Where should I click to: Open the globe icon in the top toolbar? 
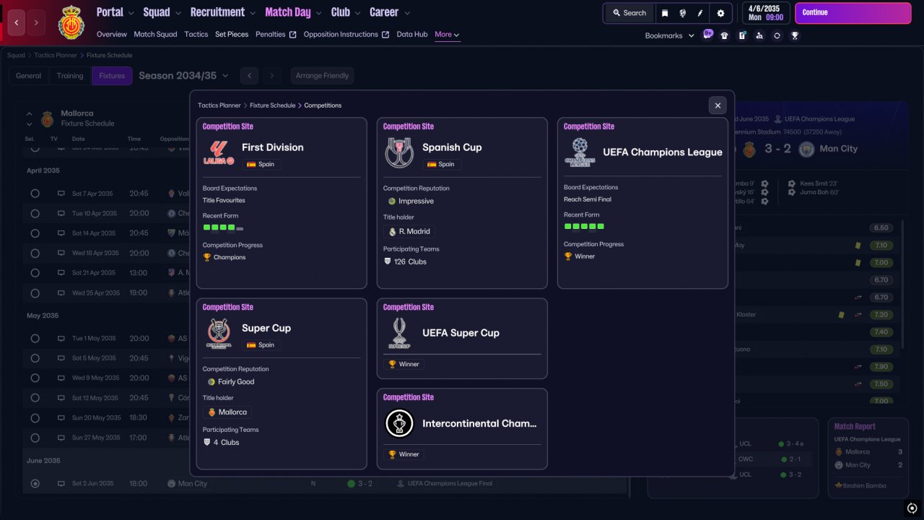coord(683,13)
